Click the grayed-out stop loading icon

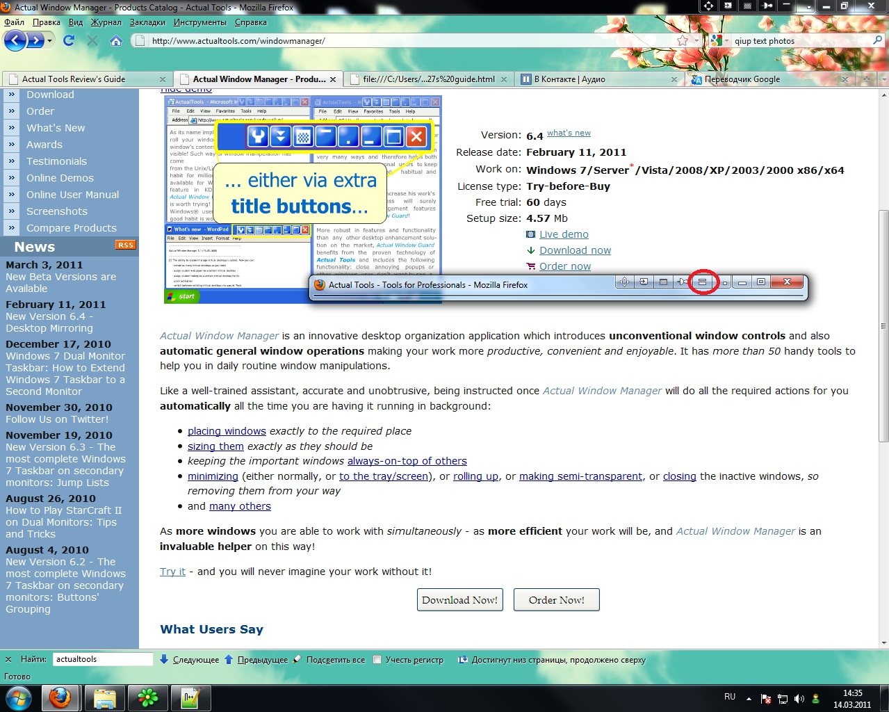point(92,41)
